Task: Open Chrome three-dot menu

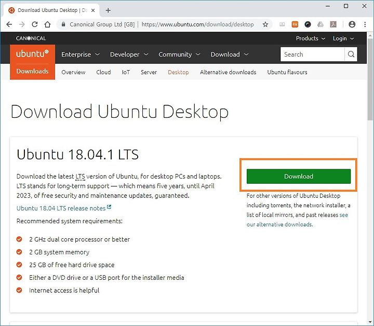Action: (365, 24)
